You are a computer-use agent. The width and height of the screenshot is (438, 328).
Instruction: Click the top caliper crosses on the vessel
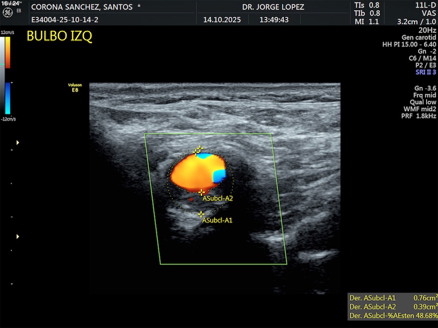199,150
